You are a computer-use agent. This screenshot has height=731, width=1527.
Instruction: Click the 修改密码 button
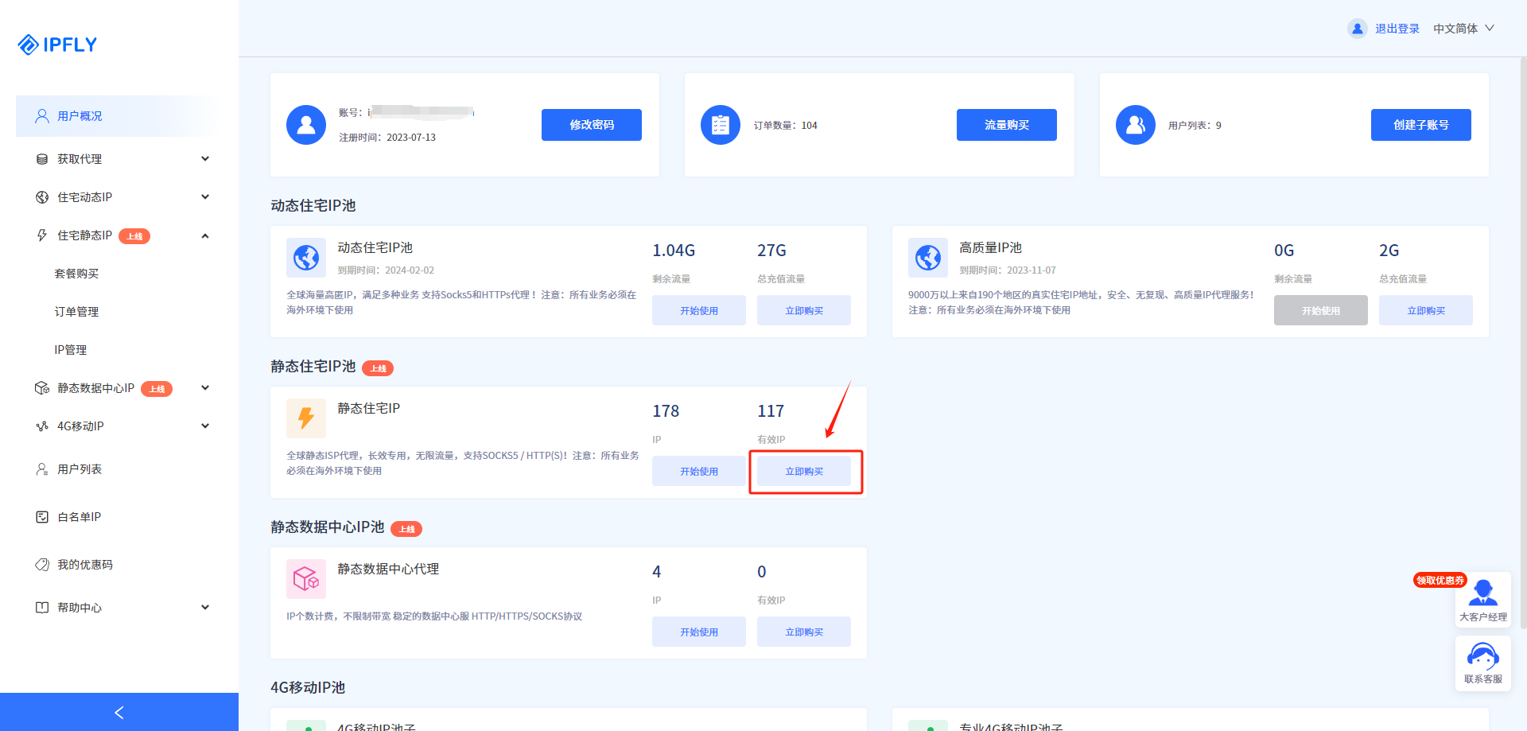[591, 124]
